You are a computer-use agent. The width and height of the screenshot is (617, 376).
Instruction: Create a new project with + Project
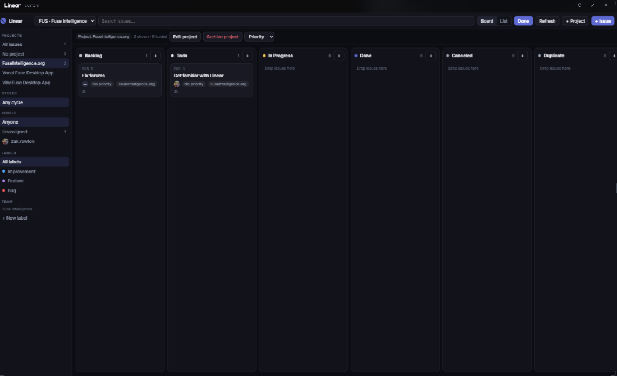point(575,21)
